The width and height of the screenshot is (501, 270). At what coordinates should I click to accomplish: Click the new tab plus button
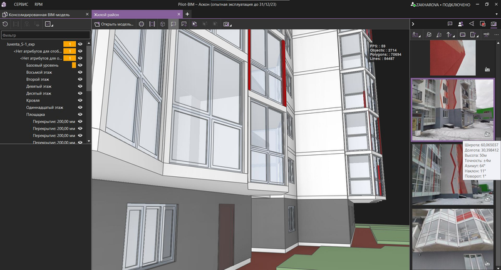click(x=187, y=14)
